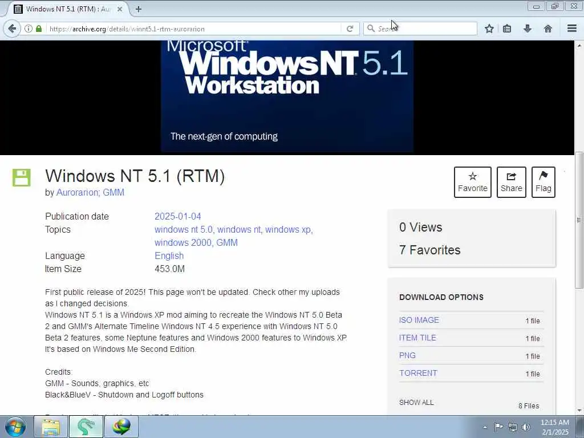Open the English language link
The image size is (584, 438).
(x=169, y=256)
